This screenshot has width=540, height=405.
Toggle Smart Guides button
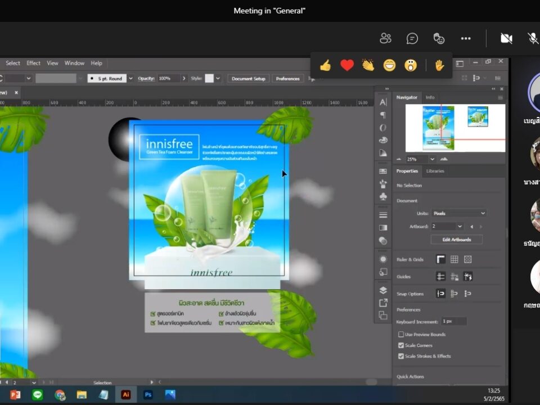[467, 277]
